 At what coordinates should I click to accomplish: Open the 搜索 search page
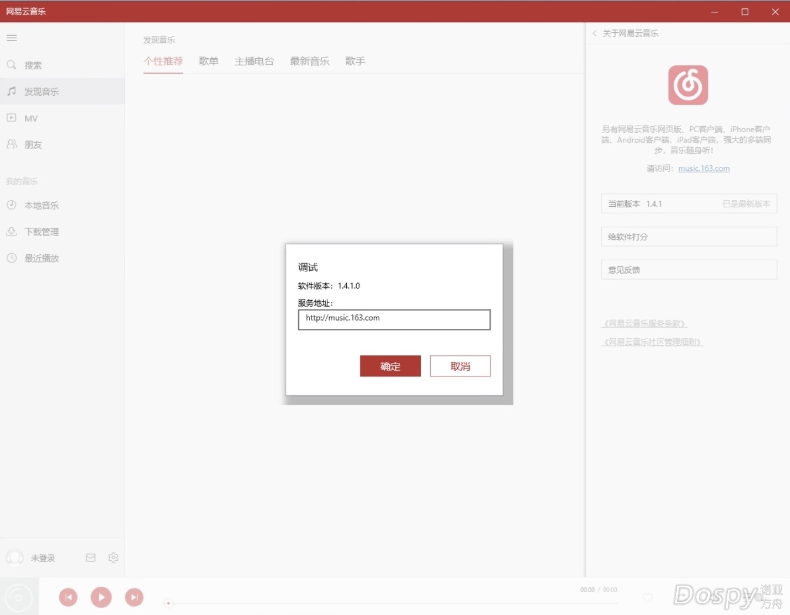point(62,65)
